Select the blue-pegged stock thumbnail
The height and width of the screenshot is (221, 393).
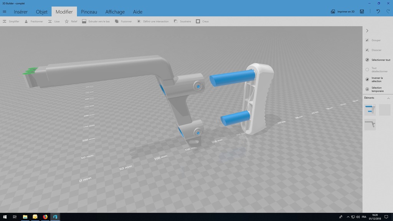click(370, 110)
